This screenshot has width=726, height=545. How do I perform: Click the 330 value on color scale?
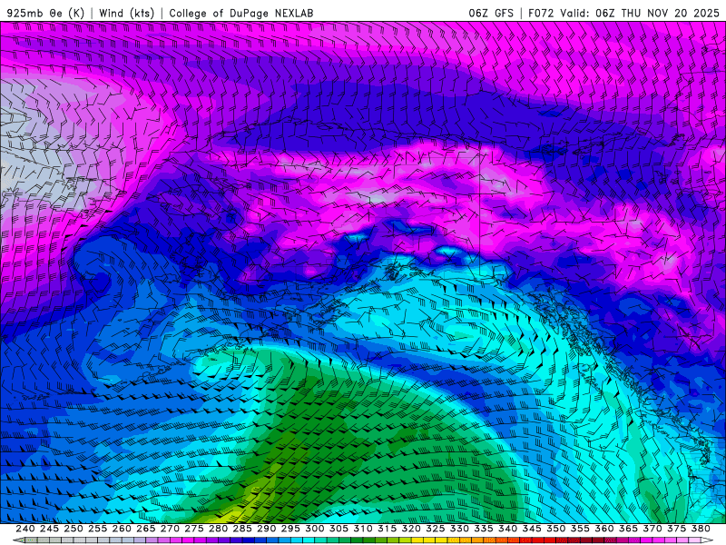[459, 529]
